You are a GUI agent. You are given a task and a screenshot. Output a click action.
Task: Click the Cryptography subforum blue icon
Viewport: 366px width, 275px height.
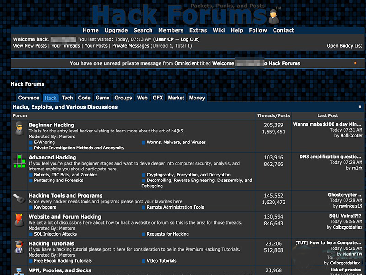144,175
